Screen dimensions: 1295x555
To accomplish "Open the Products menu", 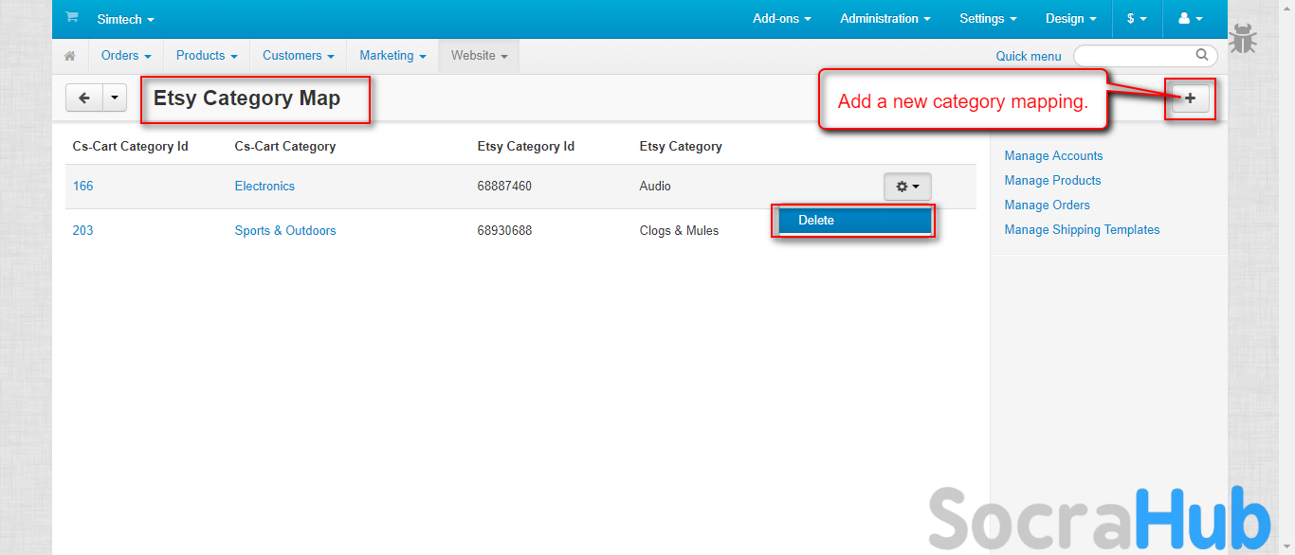I will tap(207, 56).
